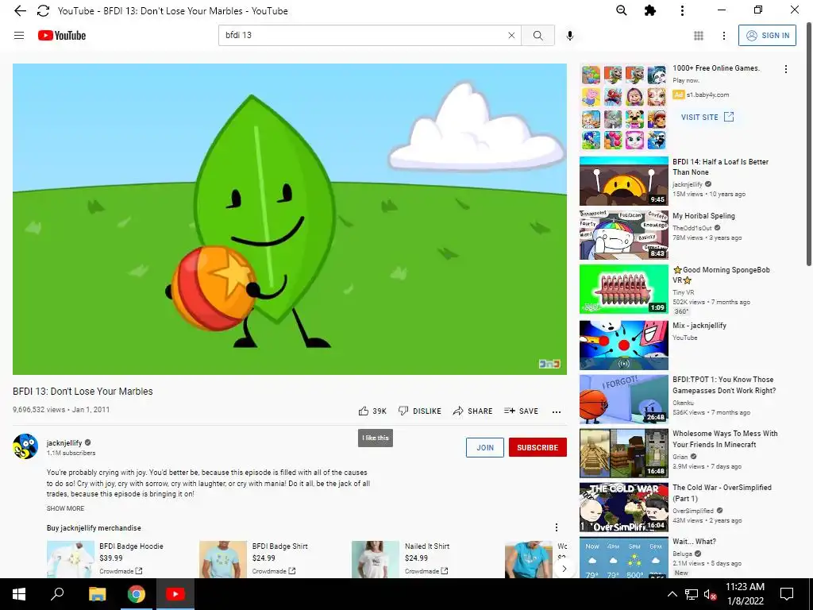Image resolution: width=813 pixels, height=610 pixels.
Task: Open Good Morning SpongeBob VR thumbnail
Action: 624,289
